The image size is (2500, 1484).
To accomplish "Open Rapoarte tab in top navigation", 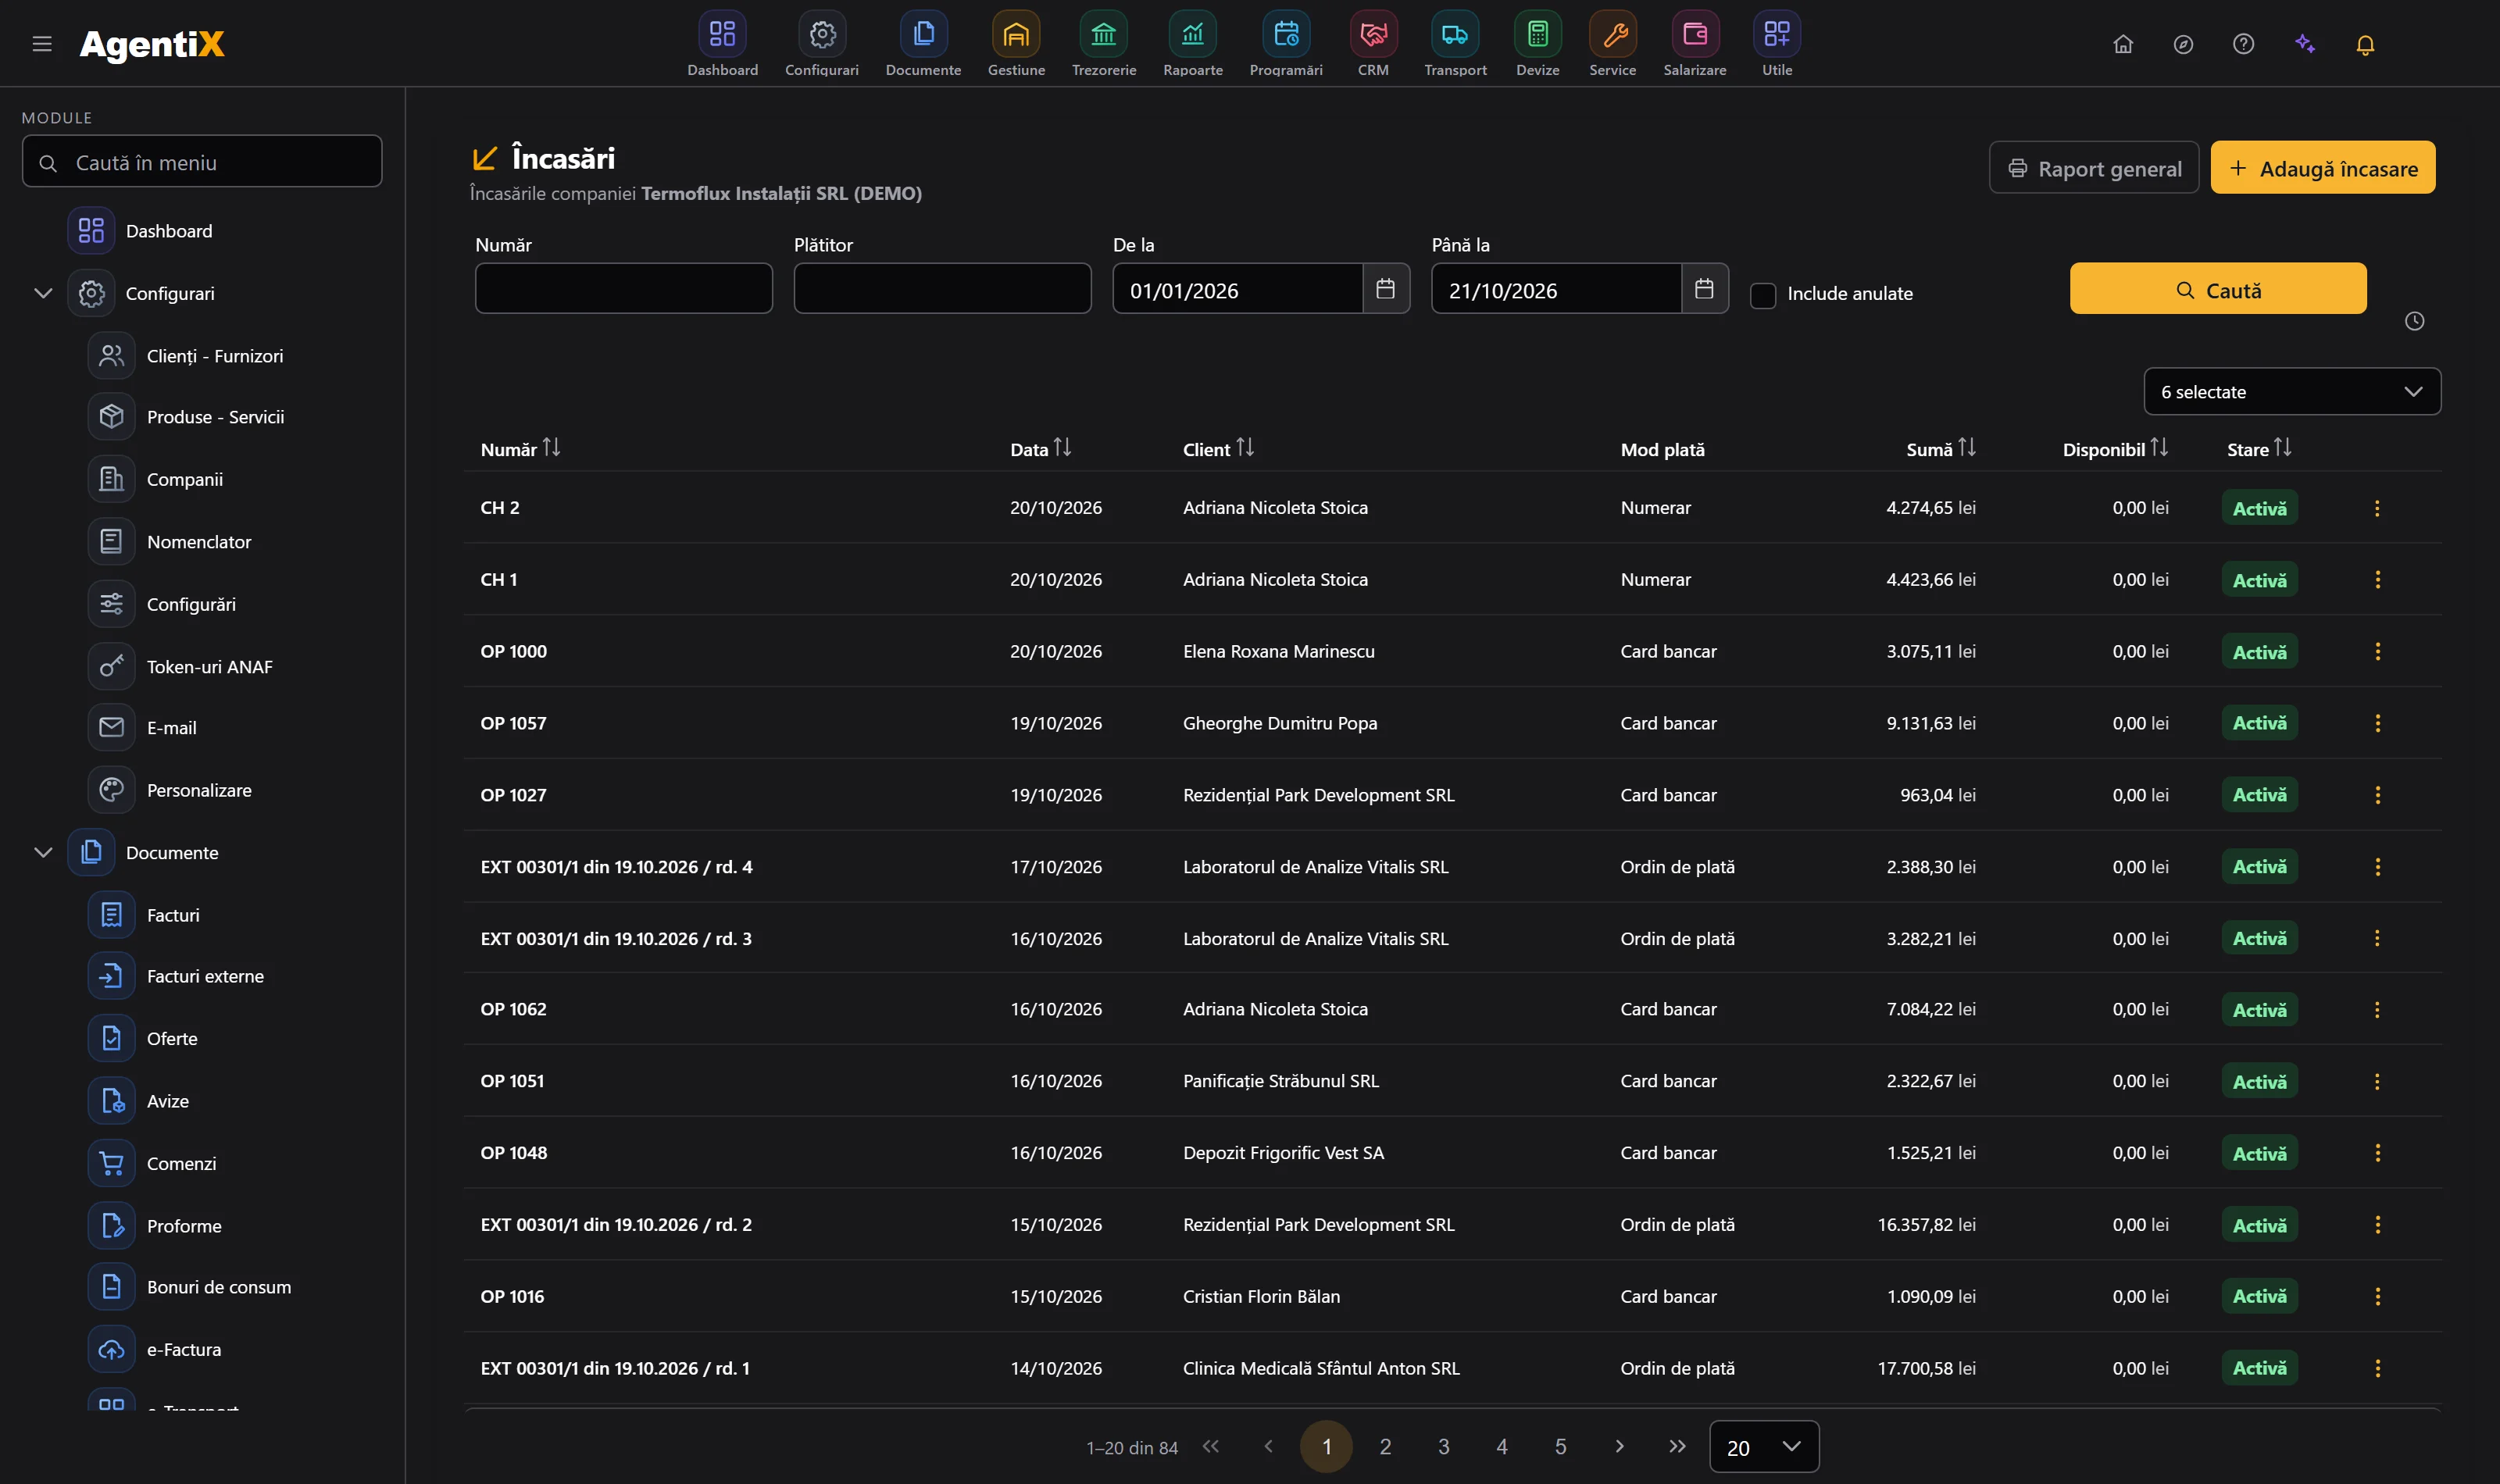I will click(x=1192, y=45).
